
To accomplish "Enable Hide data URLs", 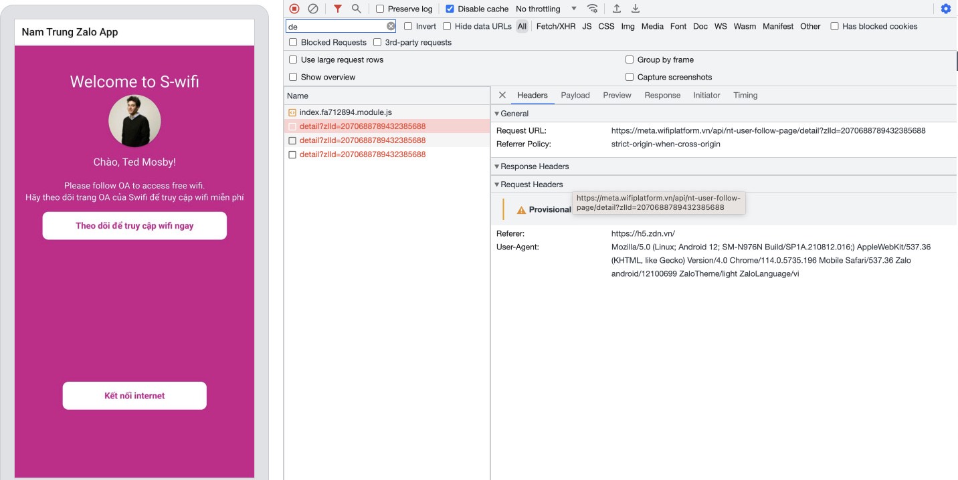I will click(x=447, y=26).
